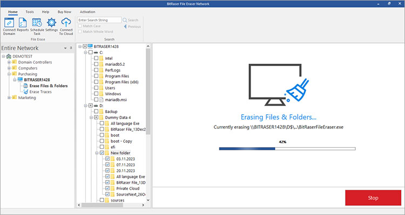Check the PerfLogs checkbox
This screenshot has height=215, width=405.
click(96, 70)
